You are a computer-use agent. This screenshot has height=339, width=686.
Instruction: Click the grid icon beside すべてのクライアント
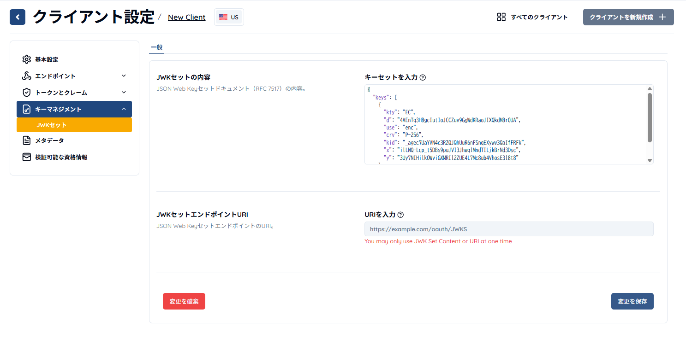tap(501, 17)
